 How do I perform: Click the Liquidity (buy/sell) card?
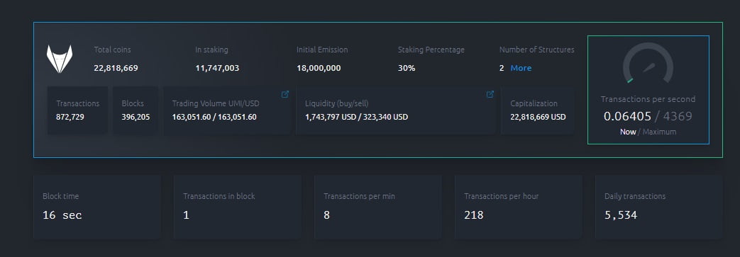[395, 110]
